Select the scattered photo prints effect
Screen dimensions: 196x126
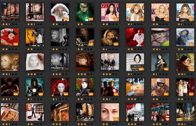(x=10, y=112)
